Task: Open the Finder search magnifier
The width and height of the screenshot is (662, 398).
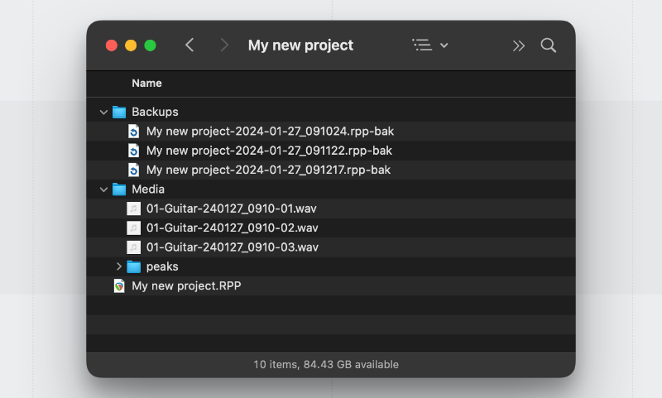Action: coord(548,46)
